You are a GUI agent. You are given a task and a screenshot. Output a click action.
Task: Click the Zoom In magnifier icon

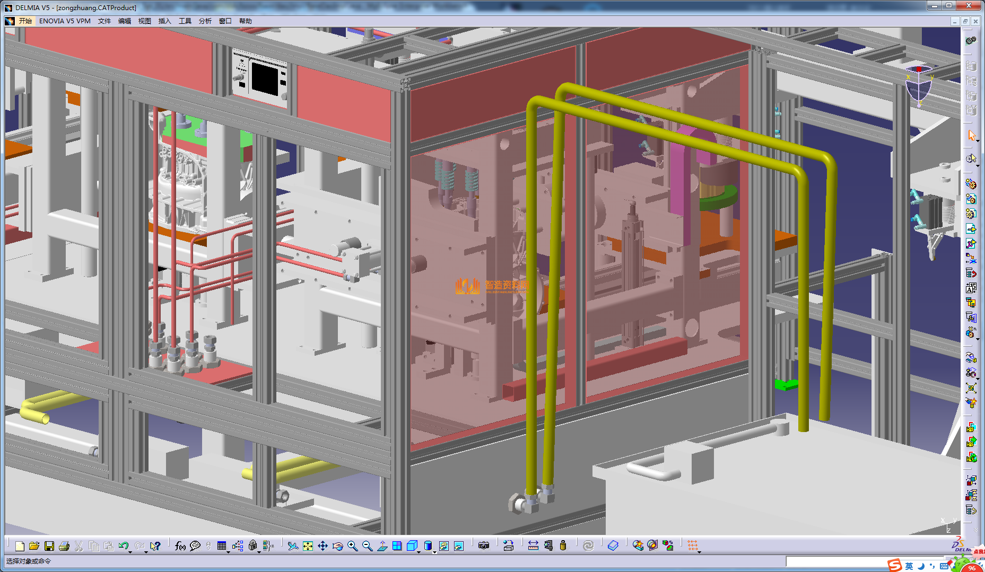352,546
